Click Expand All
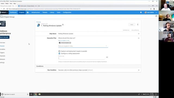Screen dimensions: 174x98 coord(126,30)
